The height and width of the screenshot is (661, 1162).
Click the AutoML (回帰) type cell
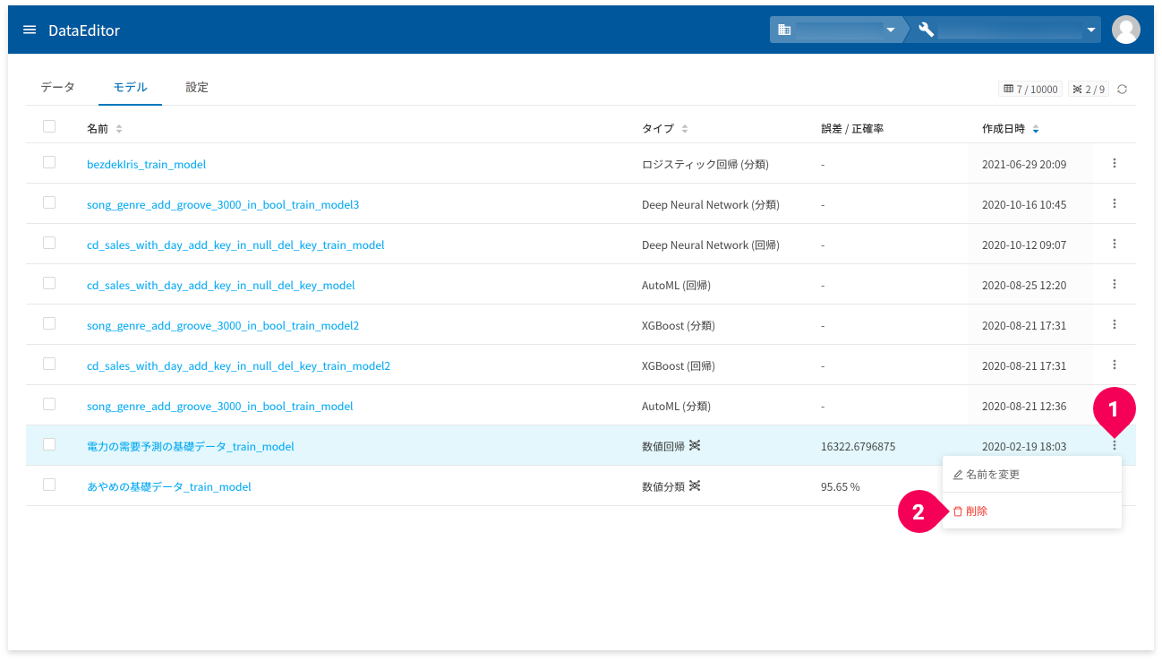(x=676, y=285)
